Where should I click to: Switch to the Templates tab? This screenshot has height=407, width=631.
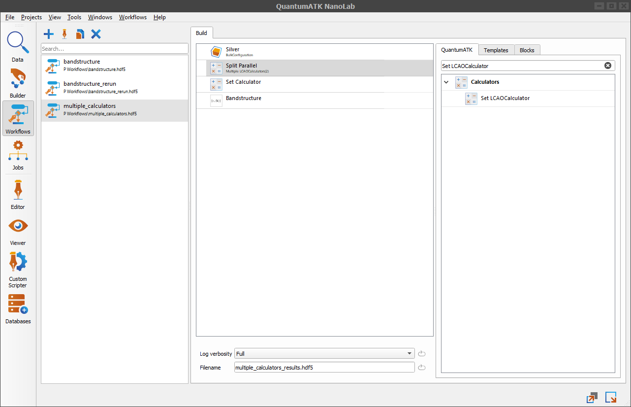point(496,50)
